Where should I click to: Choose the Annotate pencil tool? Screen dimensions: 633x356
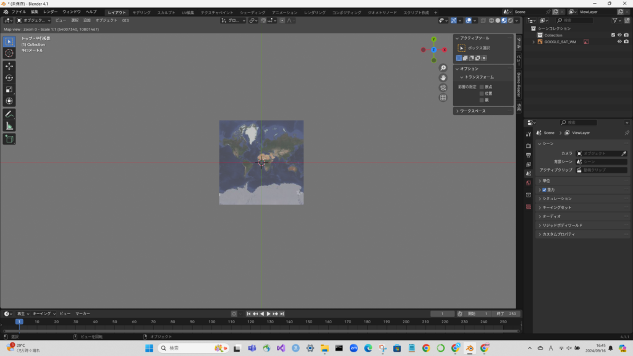[x=9, y=114]
